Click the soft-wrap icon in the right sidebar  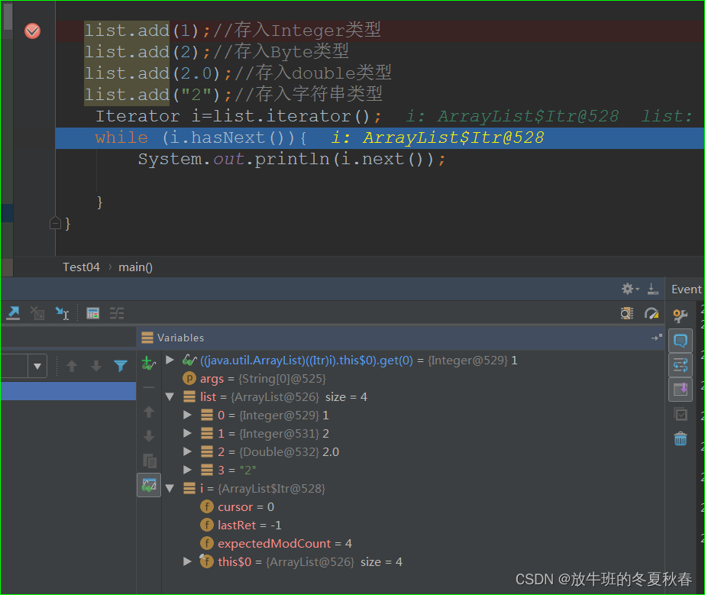point(681,365)
